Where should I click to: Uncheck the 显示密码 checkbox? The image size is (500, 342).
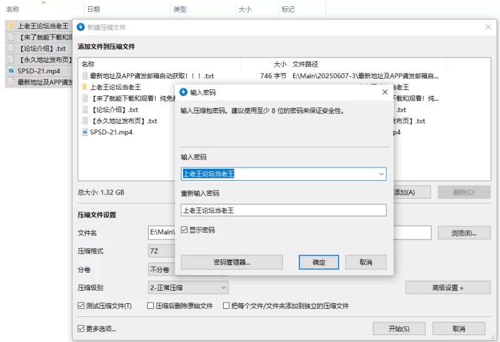point(184,229)
